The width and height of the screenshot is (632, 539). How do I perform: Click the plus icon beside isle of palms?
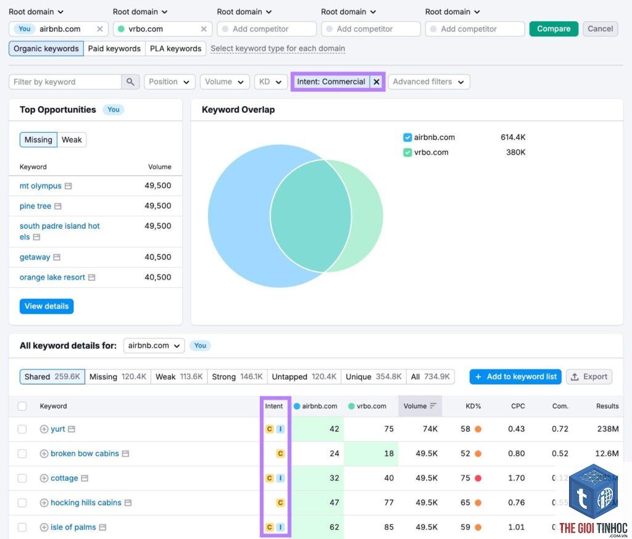point(44,527)
